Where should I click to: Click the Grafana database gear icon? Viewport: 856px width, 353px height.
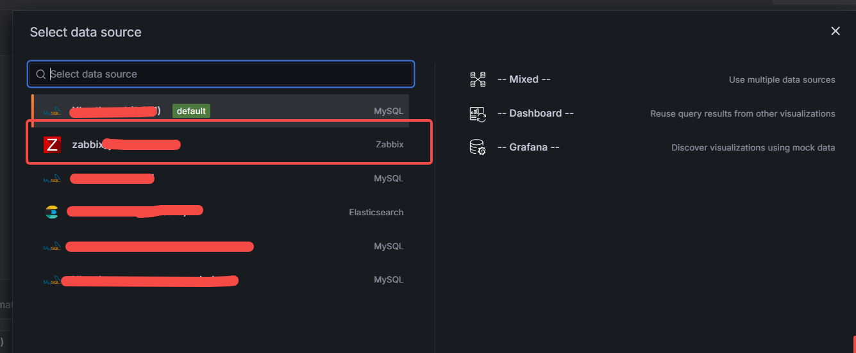[478, 147]
